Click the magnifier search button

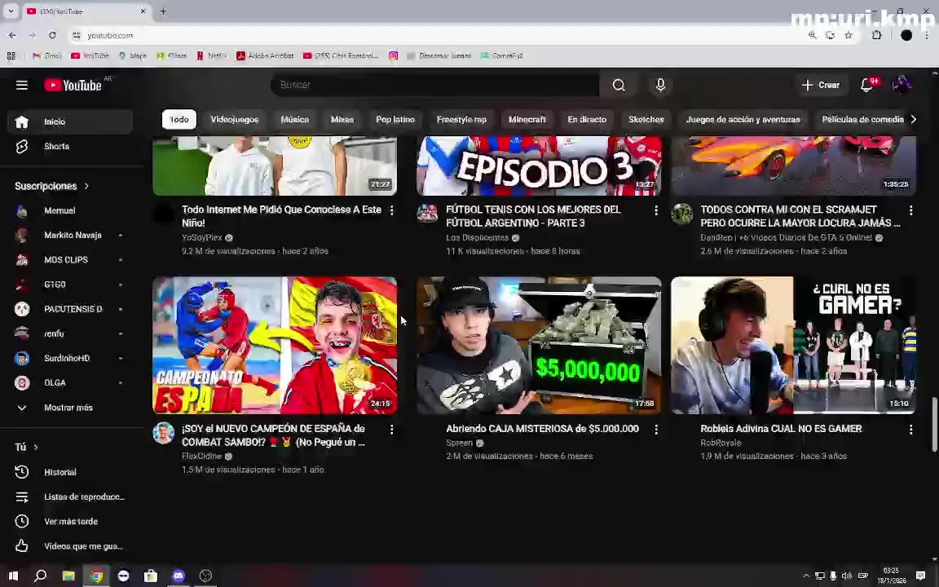coord(619,85)
